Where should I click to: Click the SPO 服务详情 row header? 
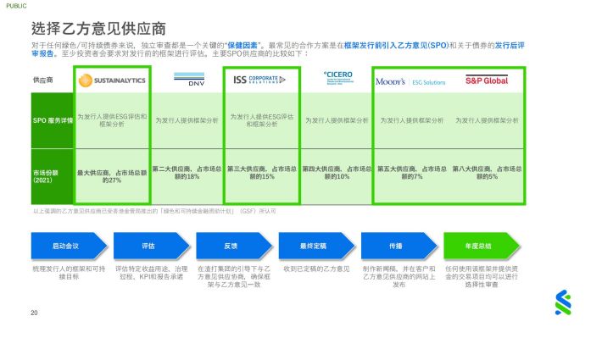coord(53,120)
